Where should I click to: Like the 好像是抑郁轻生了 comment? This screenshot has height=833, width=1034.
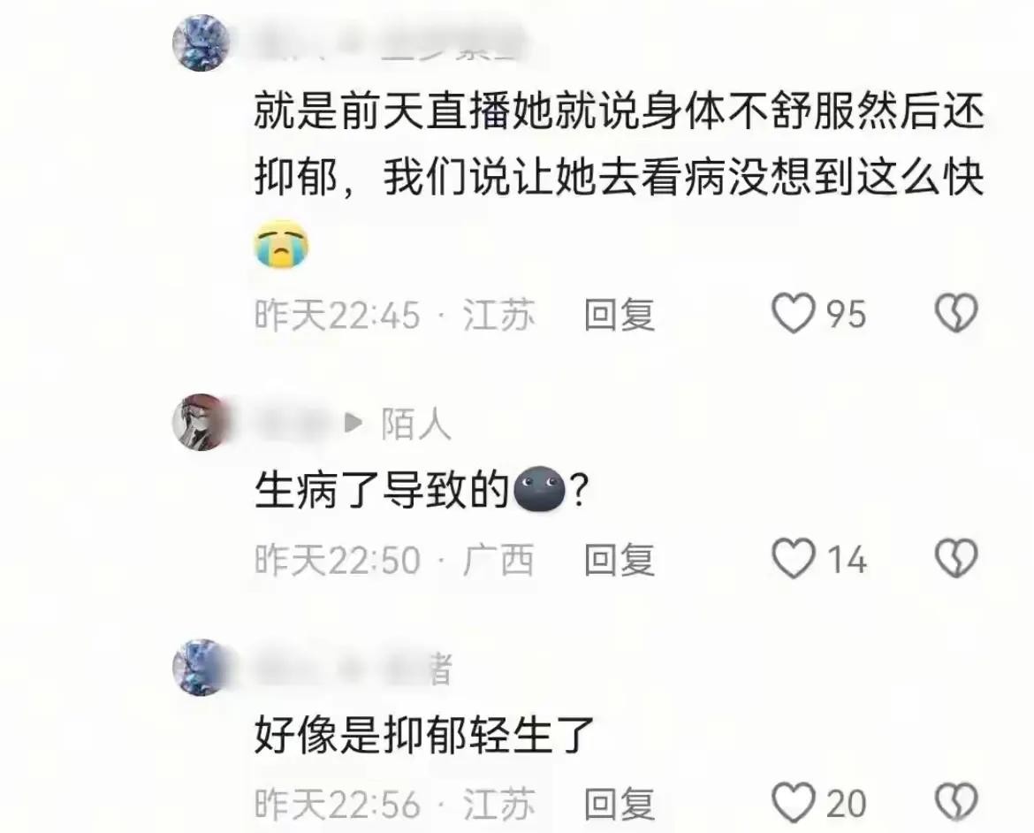click(794, 803)
